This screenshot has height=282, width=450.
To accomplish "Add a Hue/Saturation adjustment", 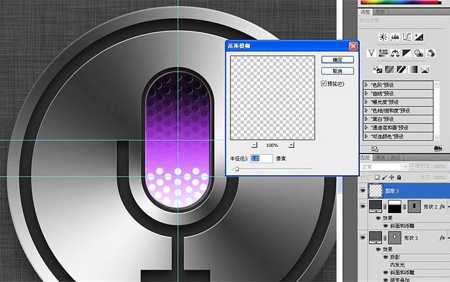I will tap(383, 53).
